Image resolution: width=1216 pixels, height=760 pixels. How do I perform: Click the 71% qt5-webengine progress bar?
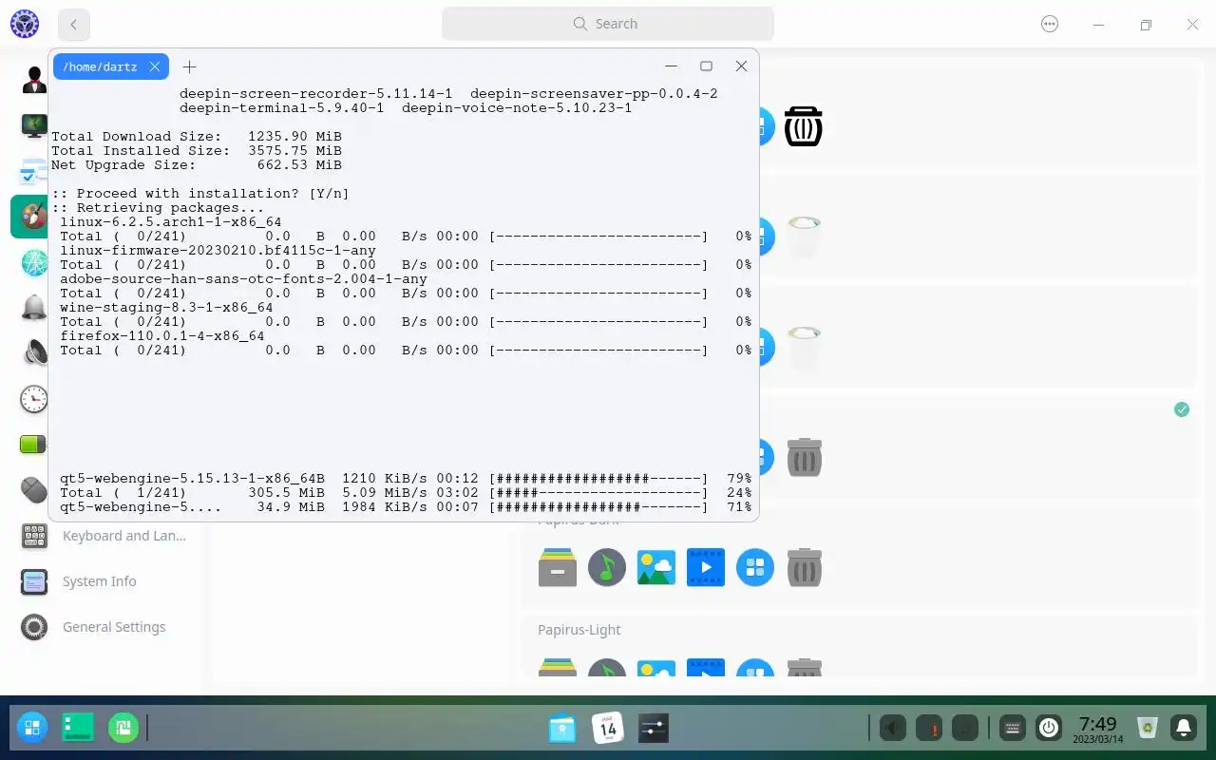pyautogui.click(x=598, y=507)
